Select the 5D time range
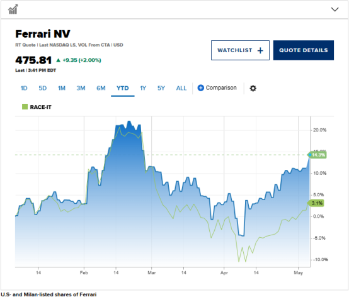Viewport: 349px width, 302px height. coord(42,88)
